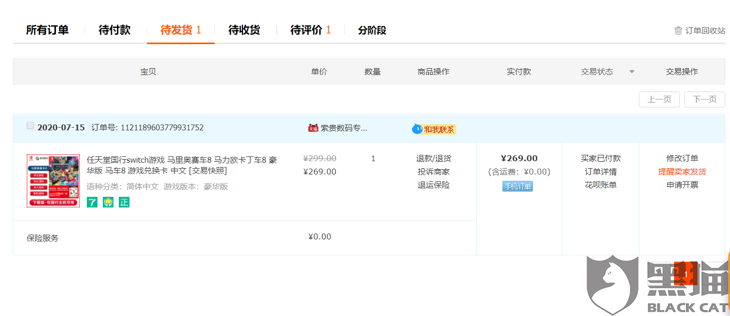Click the yellow shield guarantee badge
Screen dimensions: 730x316
pyautogui.click(x=108, y=202)
